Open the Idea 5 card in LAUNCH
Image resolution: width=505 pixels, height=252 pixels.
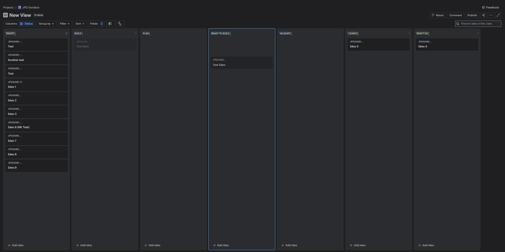tap(379, 45)
